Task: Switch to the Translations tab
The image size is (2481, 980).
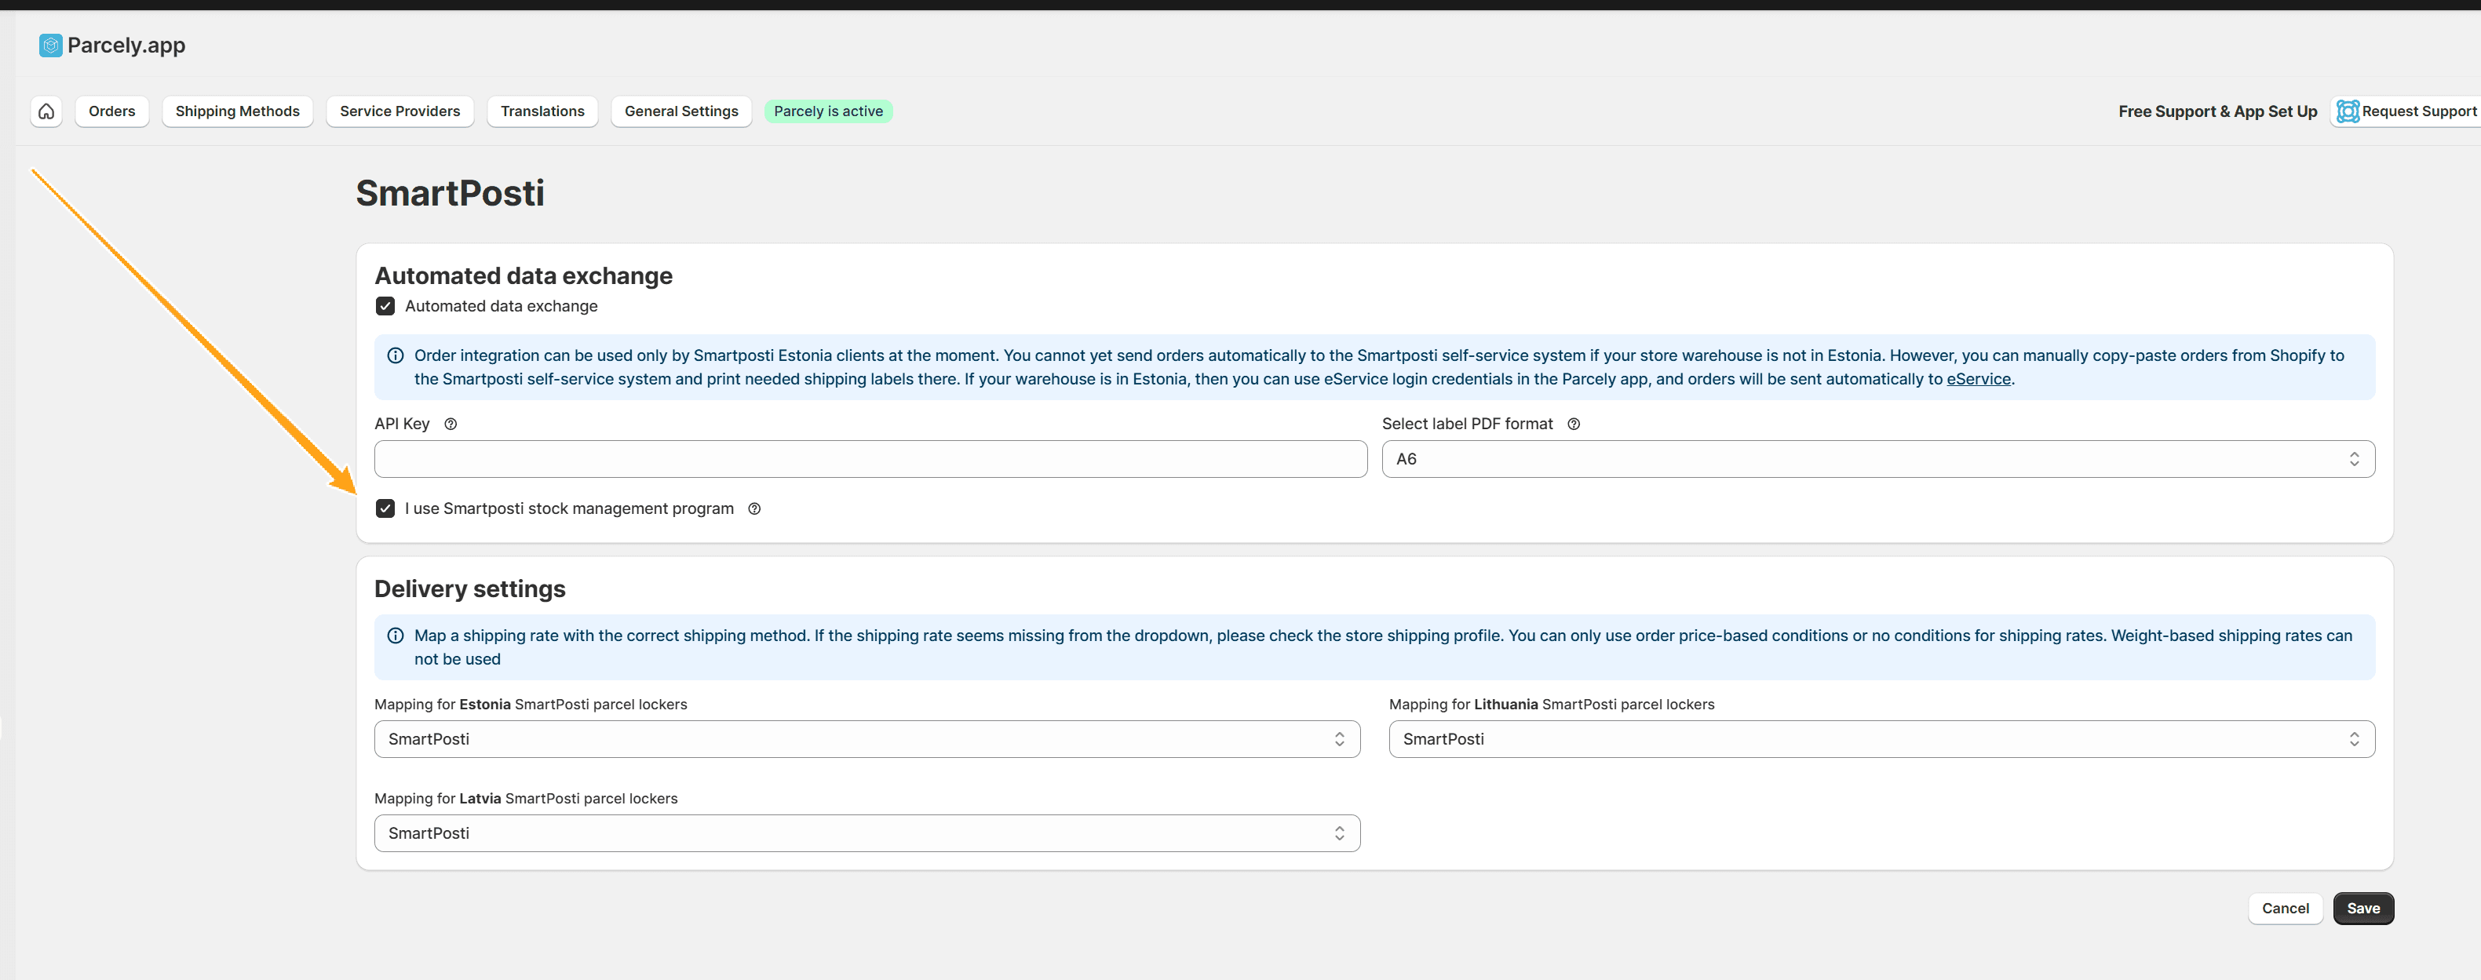Action: click(x=542, y=111)
